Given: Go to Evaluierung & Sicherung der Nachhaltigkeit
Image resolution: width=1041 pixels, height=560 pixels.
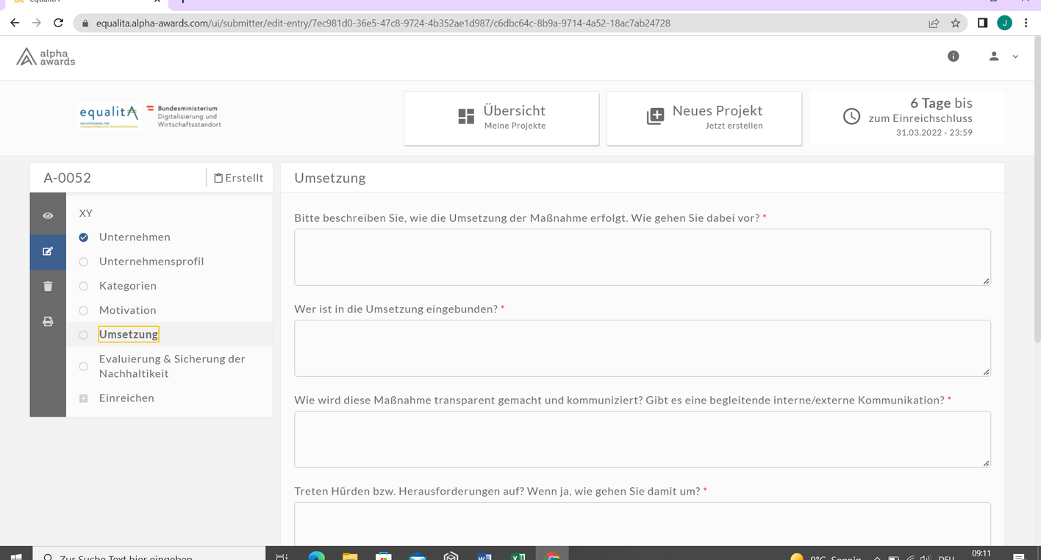Looking at the screenshot, I should click(172, 366).
